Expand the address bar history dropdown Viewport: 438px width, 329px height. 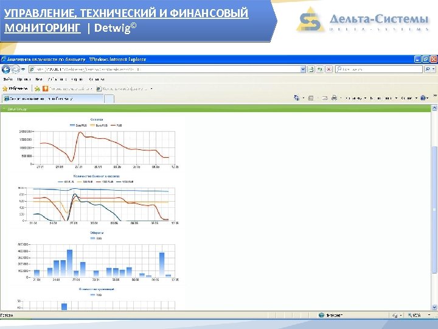303,69
